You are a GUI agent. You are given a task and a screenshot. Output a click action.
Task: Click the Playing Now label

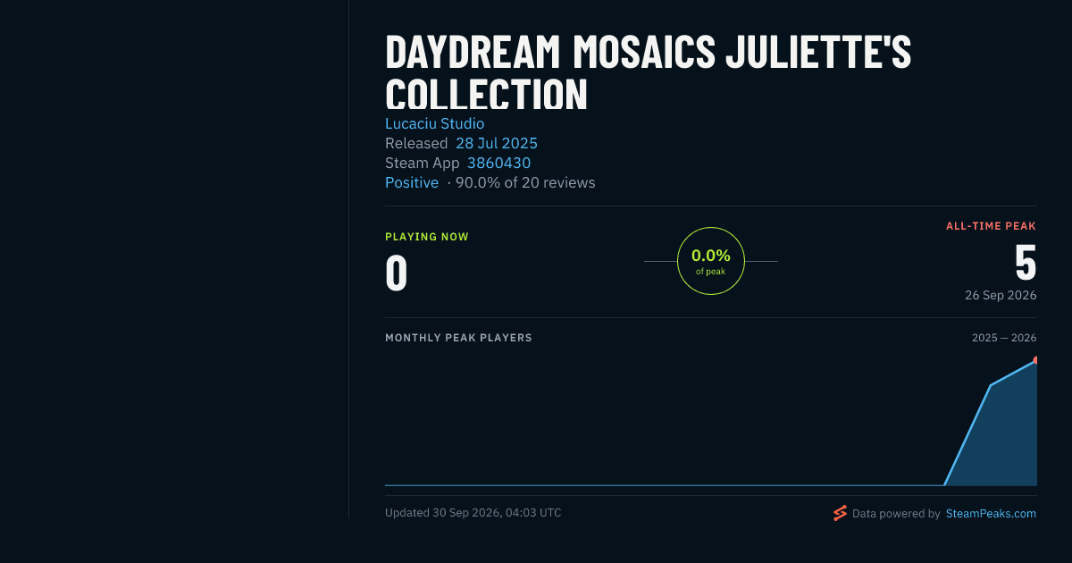click(x=427, y=237)
